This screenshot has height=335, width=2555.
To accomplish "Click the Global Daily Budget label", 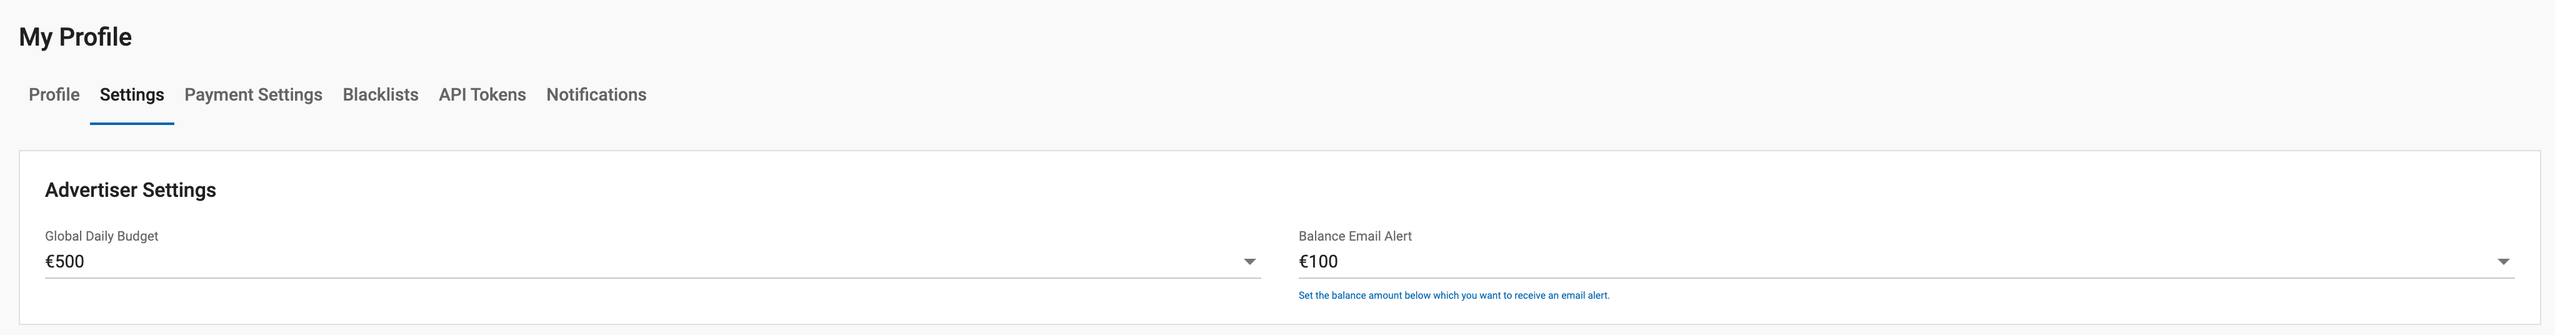I will pos(101,236).
